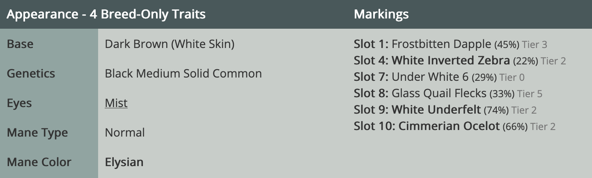Select Dark Brown (White Skin) base value
Image resolution: width=592 pixels, height=178 pixels.
pos(170,44)
